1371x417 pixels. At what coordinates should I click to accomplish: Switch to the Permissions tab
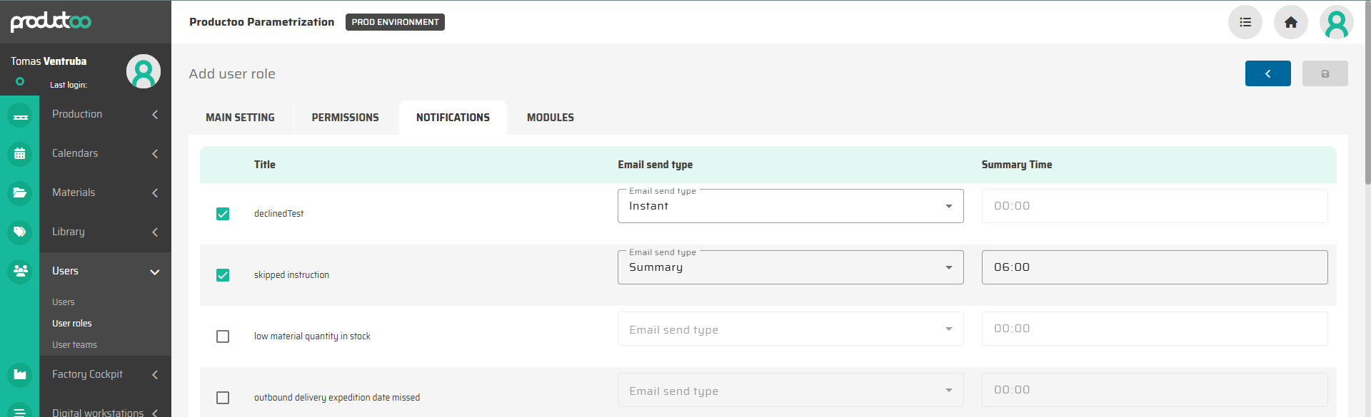(x=345, y=118)
